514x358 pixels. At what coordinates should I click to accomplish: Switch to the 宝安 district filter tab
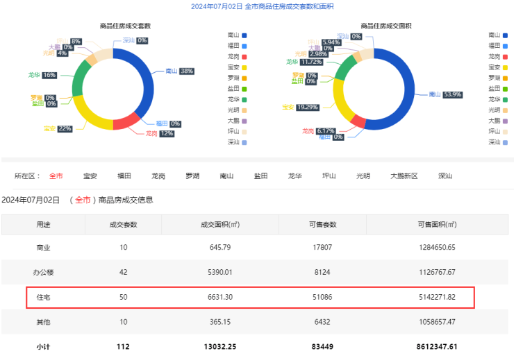point(90,176)
